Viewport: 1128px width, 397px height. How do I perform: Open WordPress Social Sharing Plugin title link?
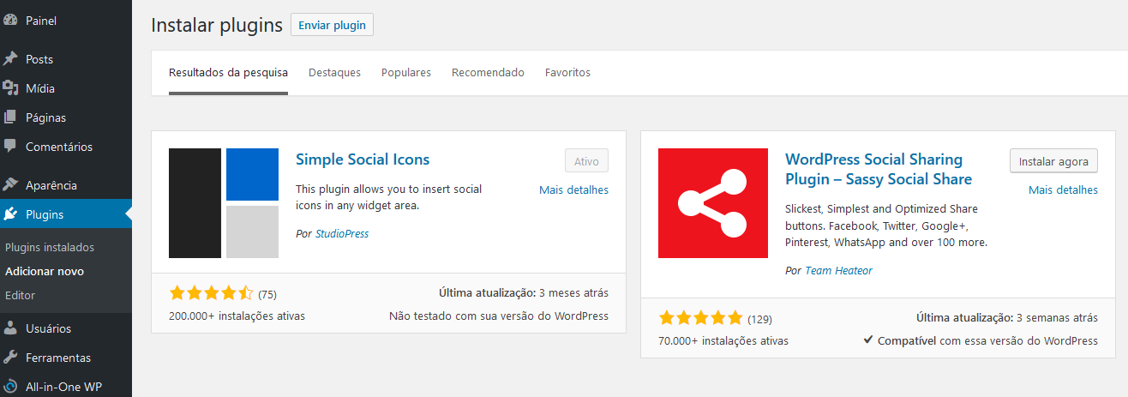pyautogui.click(x=879, y=170)
